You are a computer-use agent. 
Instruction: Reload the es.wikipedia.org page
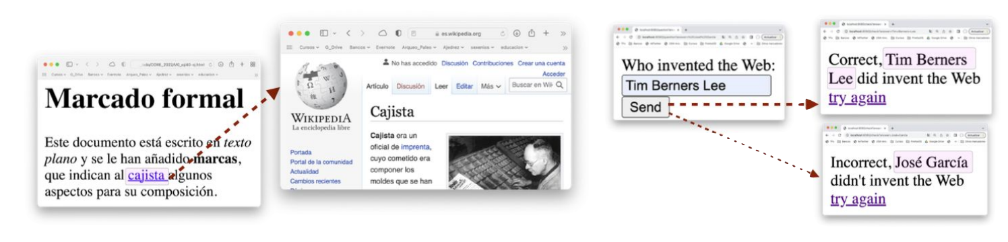[x=503, y=34]
